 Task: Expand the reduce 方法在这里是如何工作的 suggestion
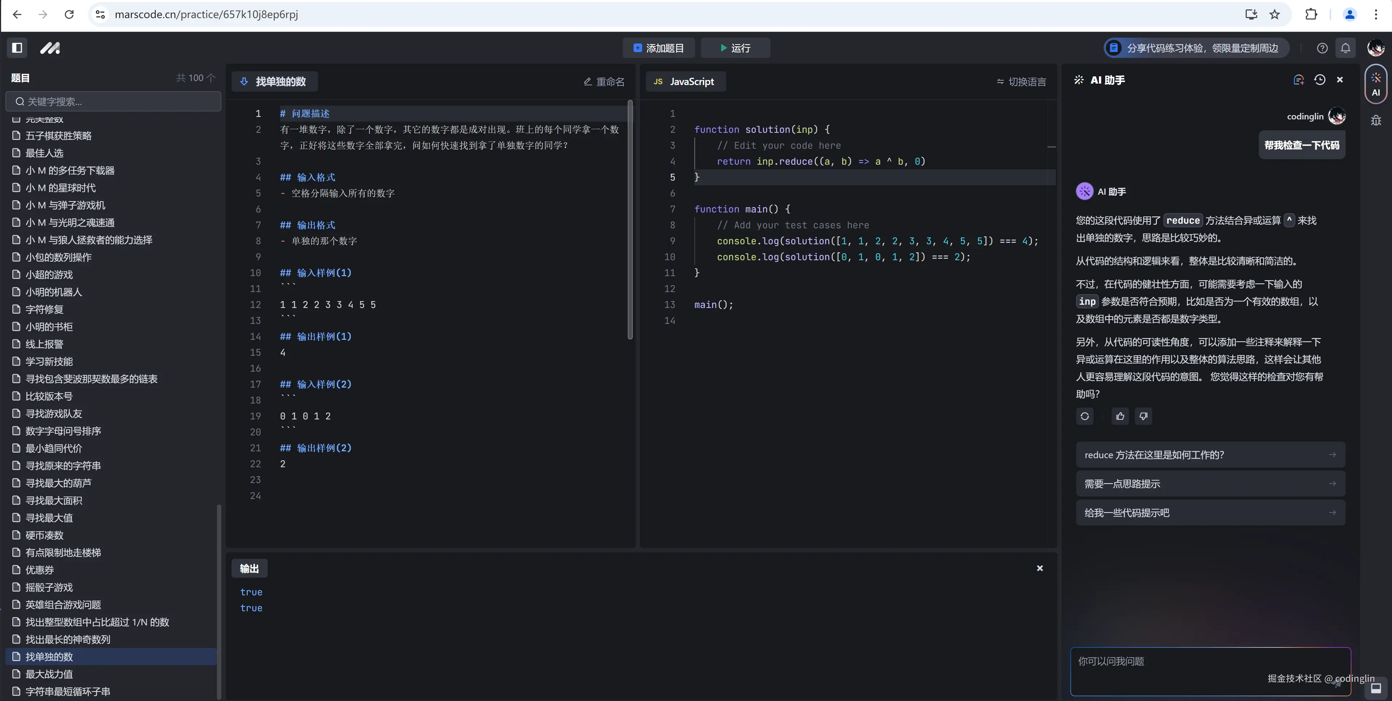tap(1209, 454)
